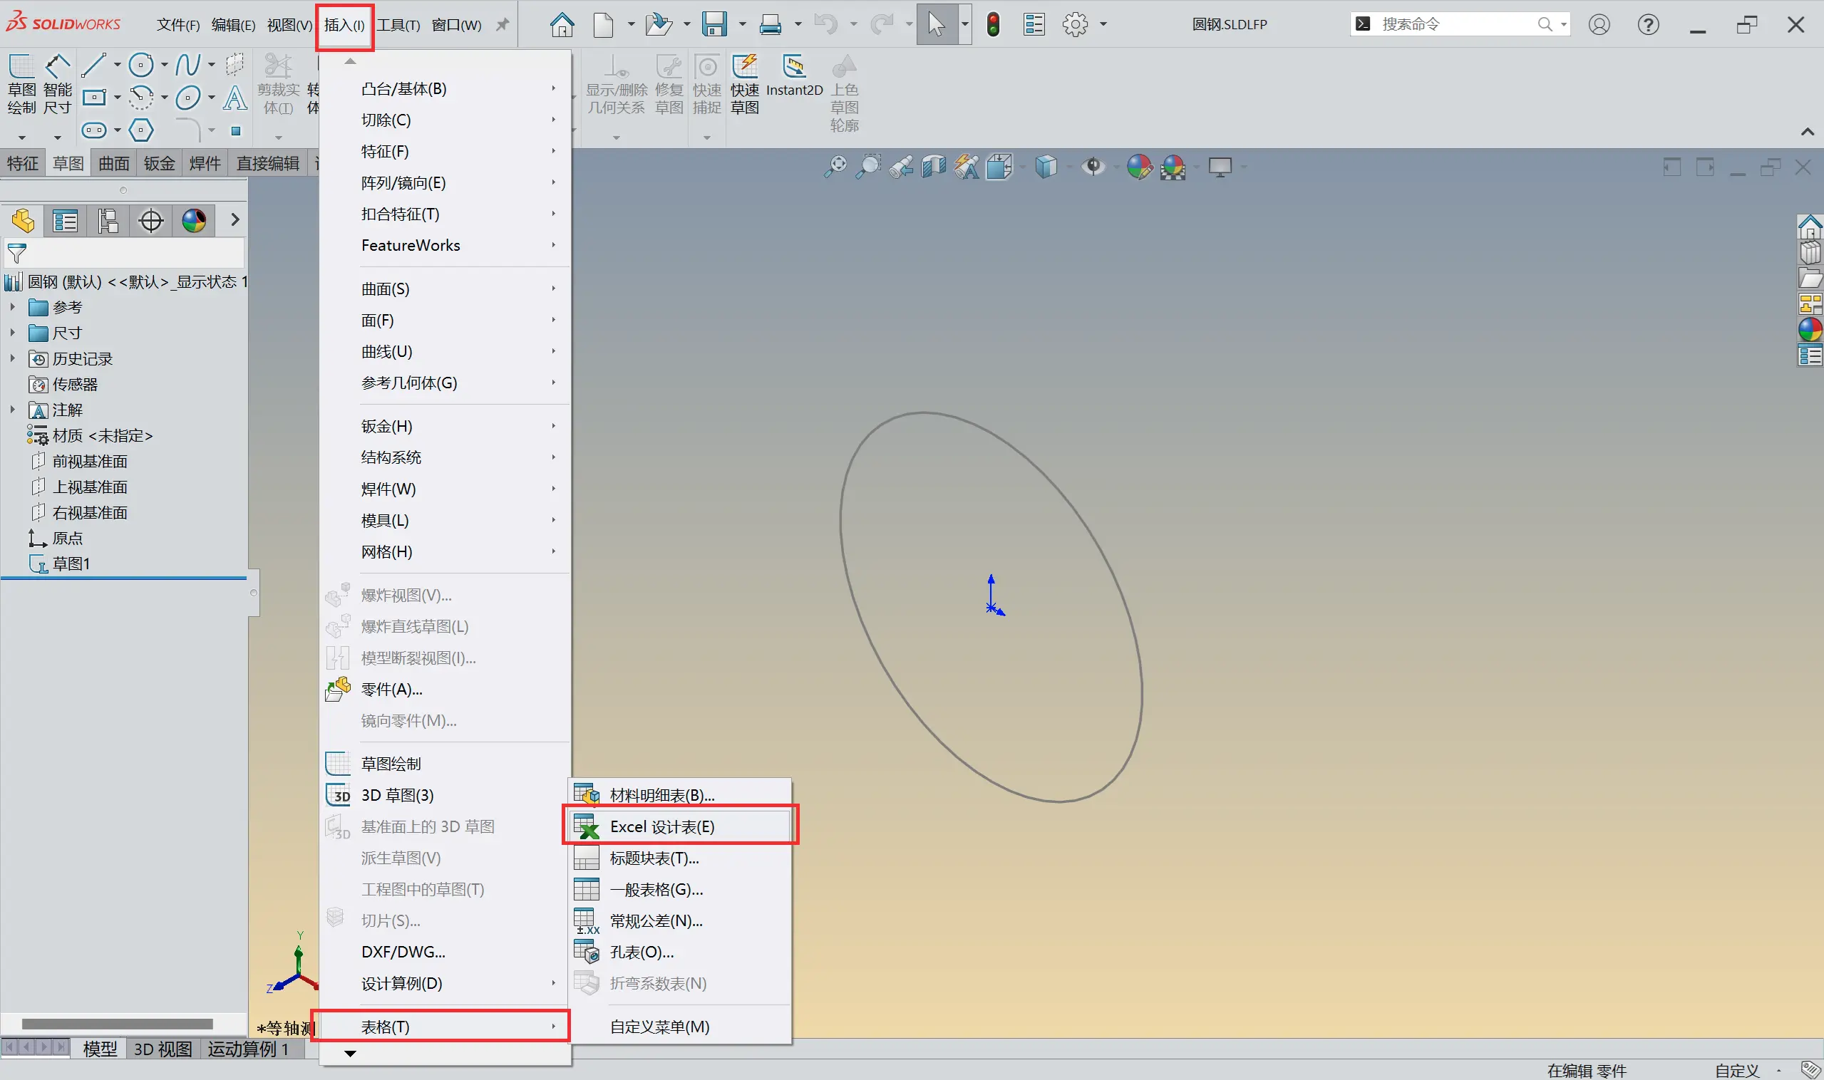Click the Zoom to Fit icon
This screenshot has height=1080, width=1824.
[835, 167]
